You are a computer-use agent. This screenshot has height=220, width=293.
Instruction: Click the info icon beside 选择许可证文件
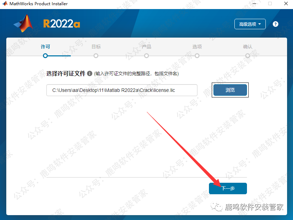(x=90, y=73)
